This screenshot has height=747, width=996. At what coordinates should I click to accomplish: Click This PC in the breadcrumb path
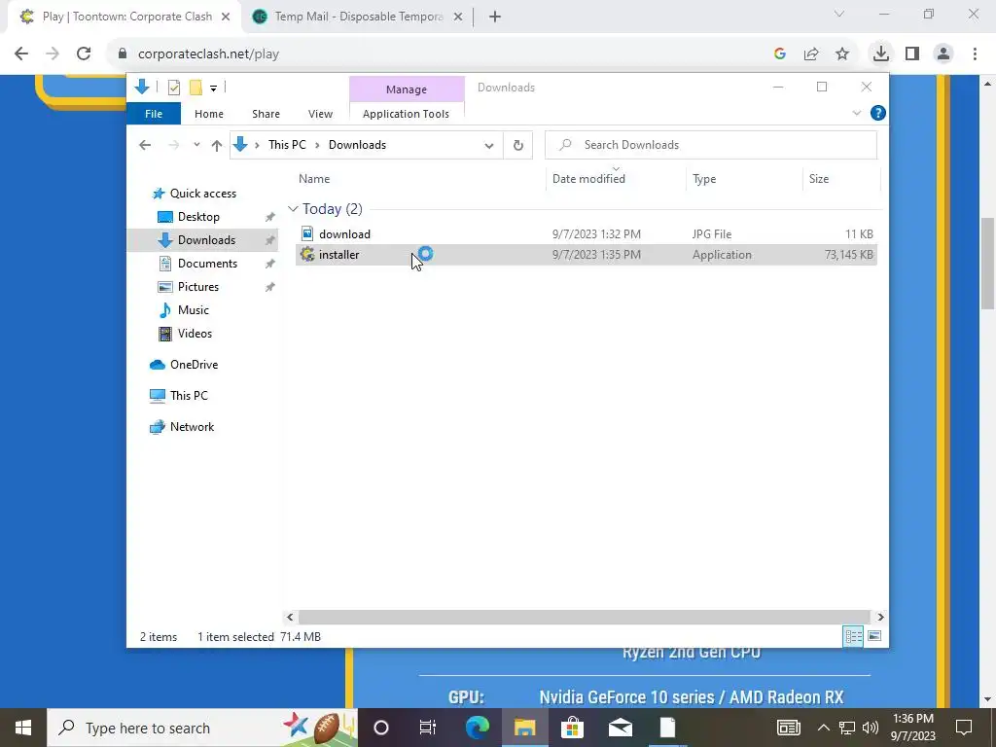click(x=287, y=145)
